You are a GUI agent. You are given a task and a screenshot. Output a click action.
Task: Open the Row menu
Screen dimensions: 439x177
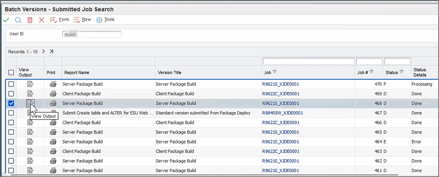[82, 20]
